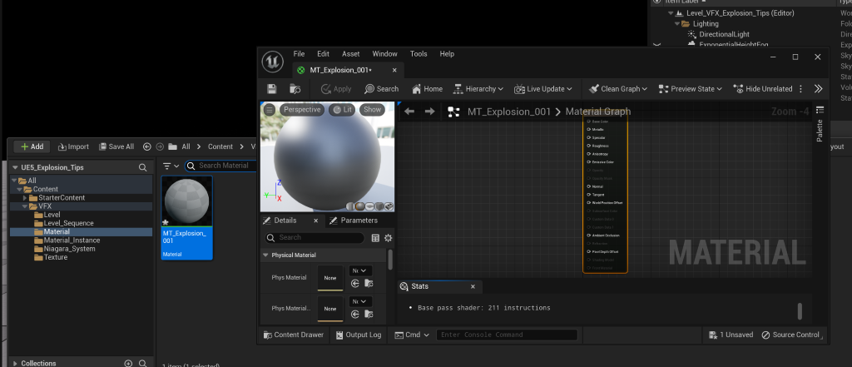The width and height of the screenshot is (852, 367).
Task: Open second Phys Material row picker dropdown
Action: [361, 301]
